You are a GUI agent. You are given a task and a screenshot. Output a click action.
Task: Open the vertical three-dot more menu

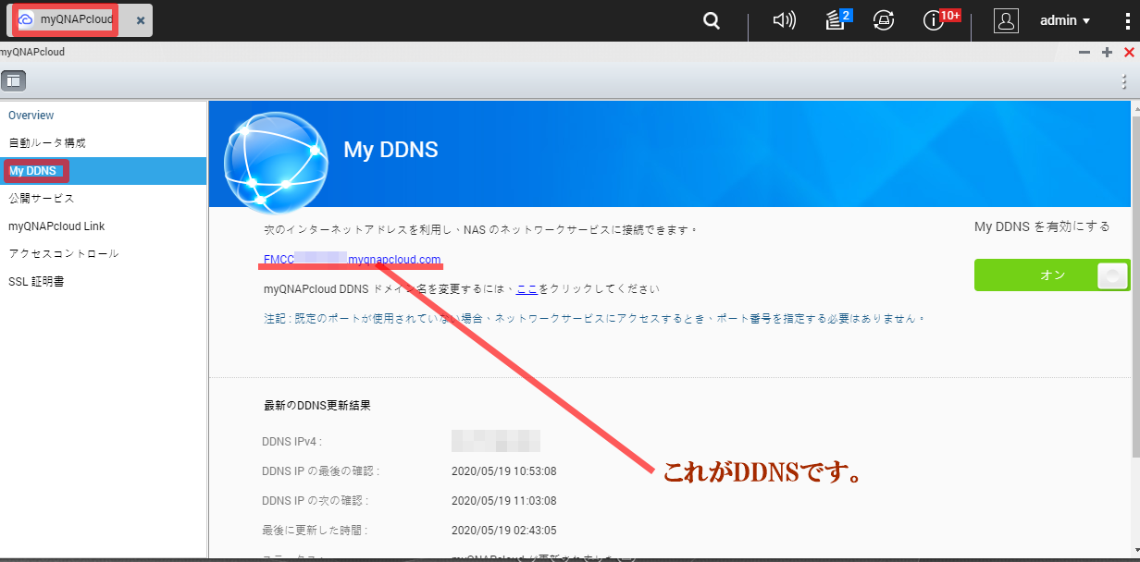pyautogui.click(x=1124, y=81)
